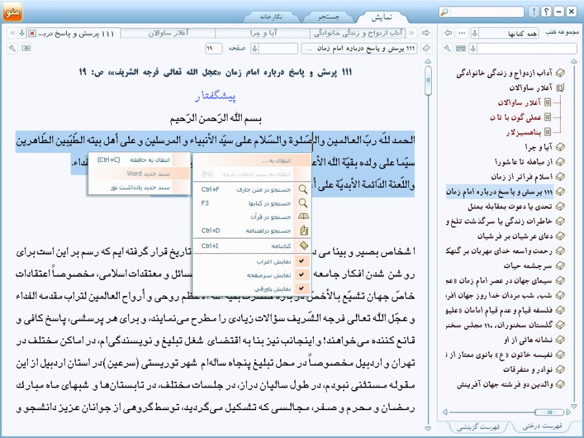Focus the book list filter input
This screenshot has width=584, height=438.
coord(527,49)
